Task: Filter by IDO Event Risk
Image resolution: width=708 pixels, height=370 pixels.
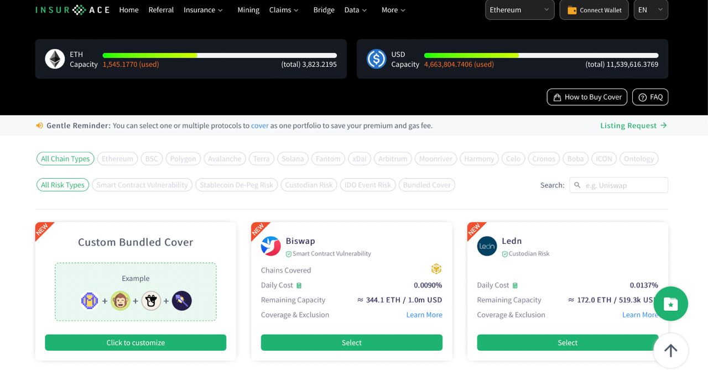Action: [x=368, y=185]
